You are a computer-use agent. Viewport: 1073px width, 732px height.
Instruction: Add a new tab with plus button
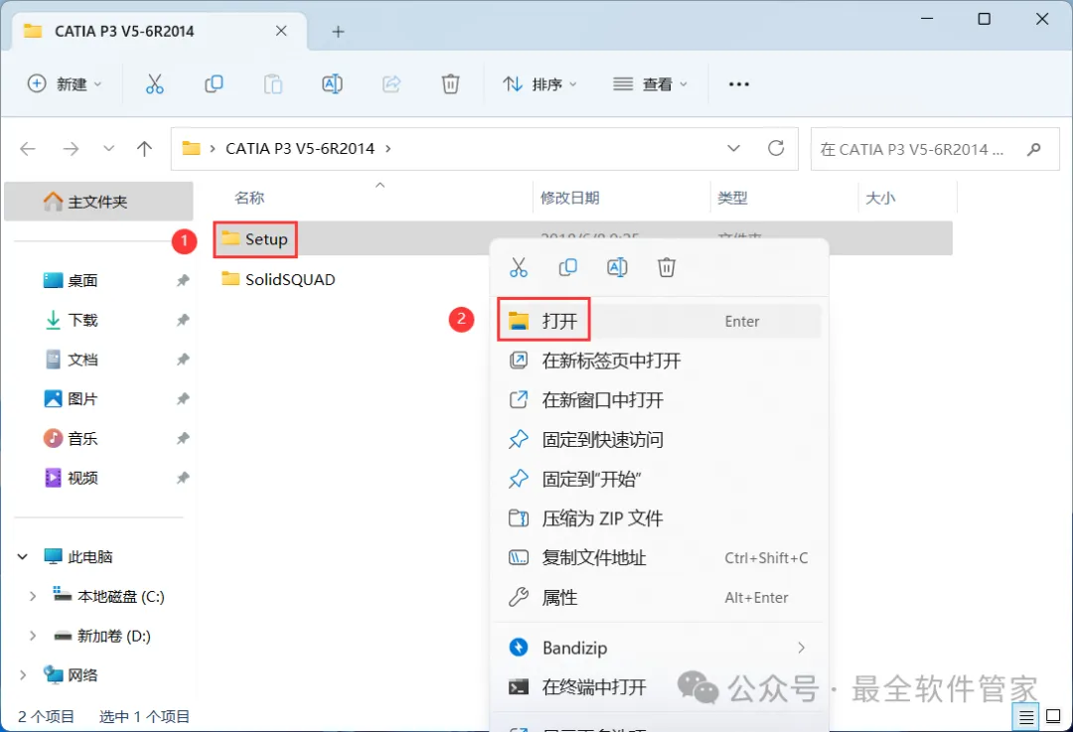click(338, 32)
